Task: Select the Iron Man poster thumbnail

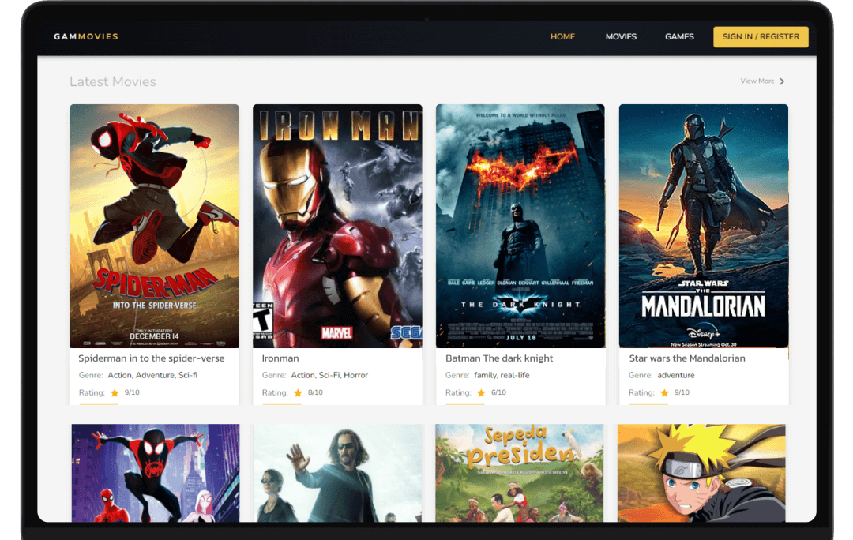Action: click(x=337, y=226)
